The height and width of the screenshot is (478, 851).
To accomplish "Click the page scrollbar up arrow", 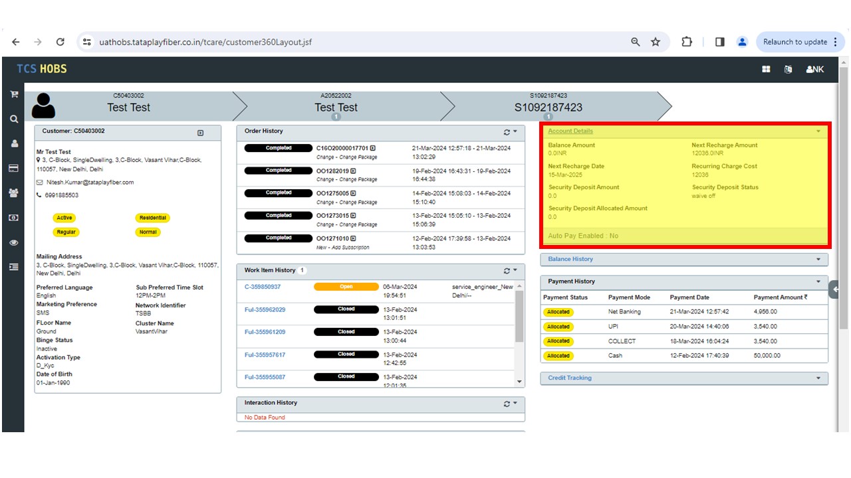I will [844, 62].
